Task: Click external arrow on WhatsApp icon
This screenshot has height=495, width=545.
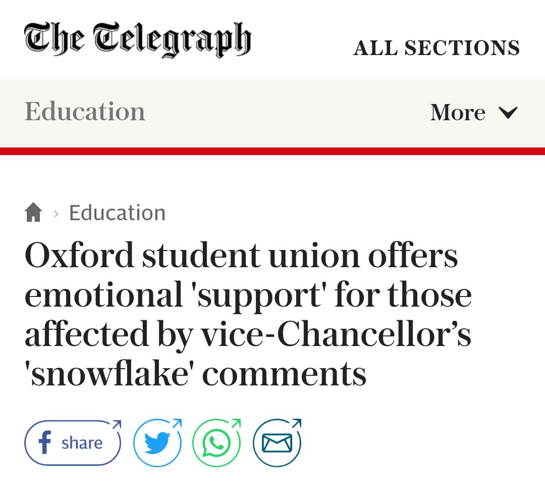Action: tap(236, 425)
